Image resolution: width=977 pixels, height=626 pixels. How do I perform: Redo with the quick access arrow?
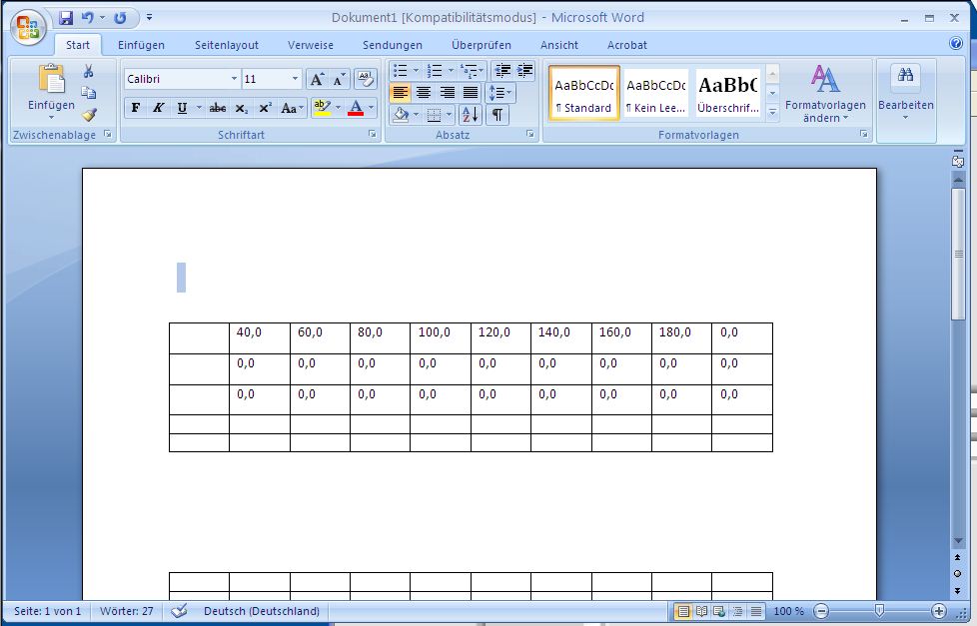tap(120, 18)
